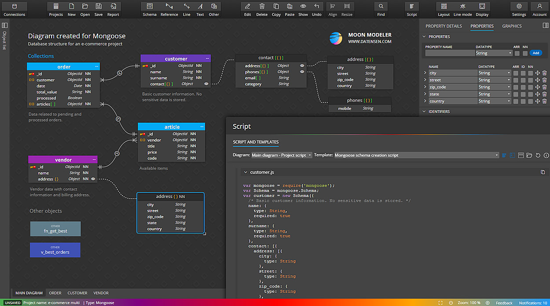Switch to the PROPERTY DETAILS tab
The width and height of the screenshot is (550, 306).
click(444, 26)
